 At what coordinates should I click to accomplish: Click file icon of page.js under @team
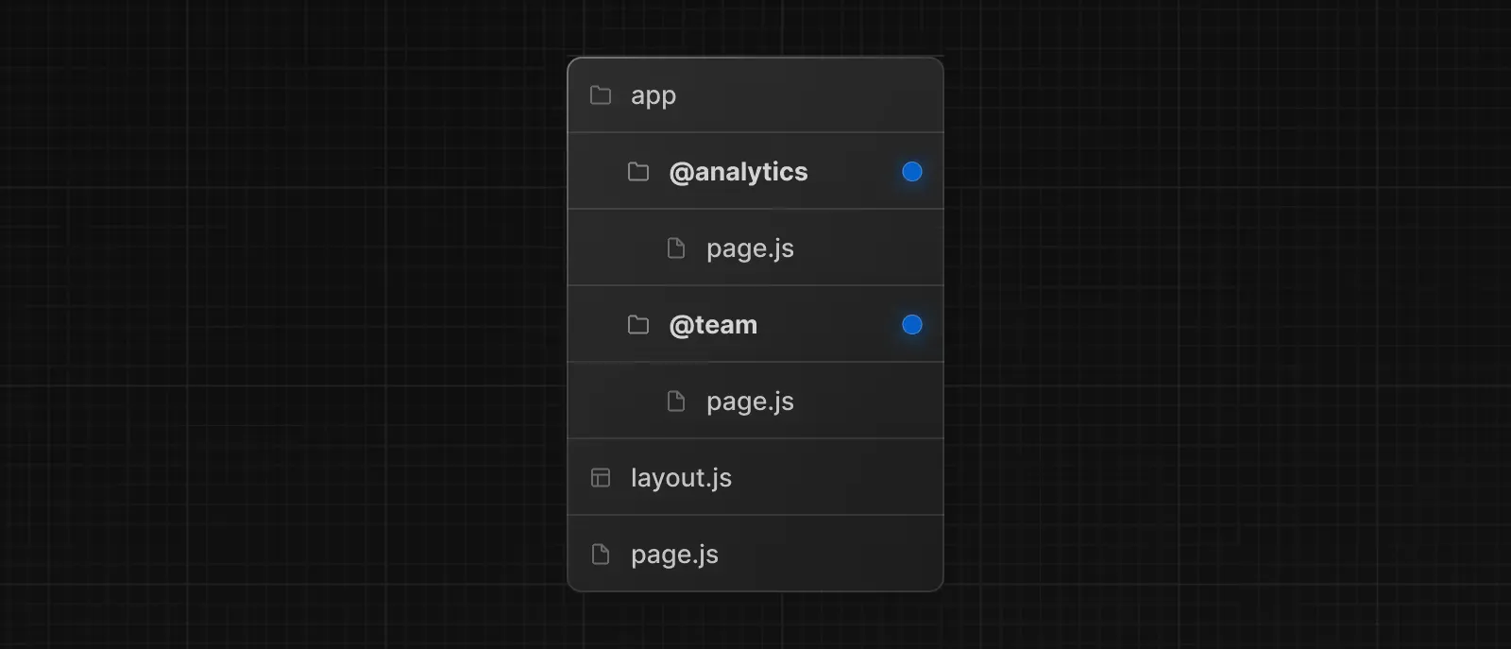676,401
